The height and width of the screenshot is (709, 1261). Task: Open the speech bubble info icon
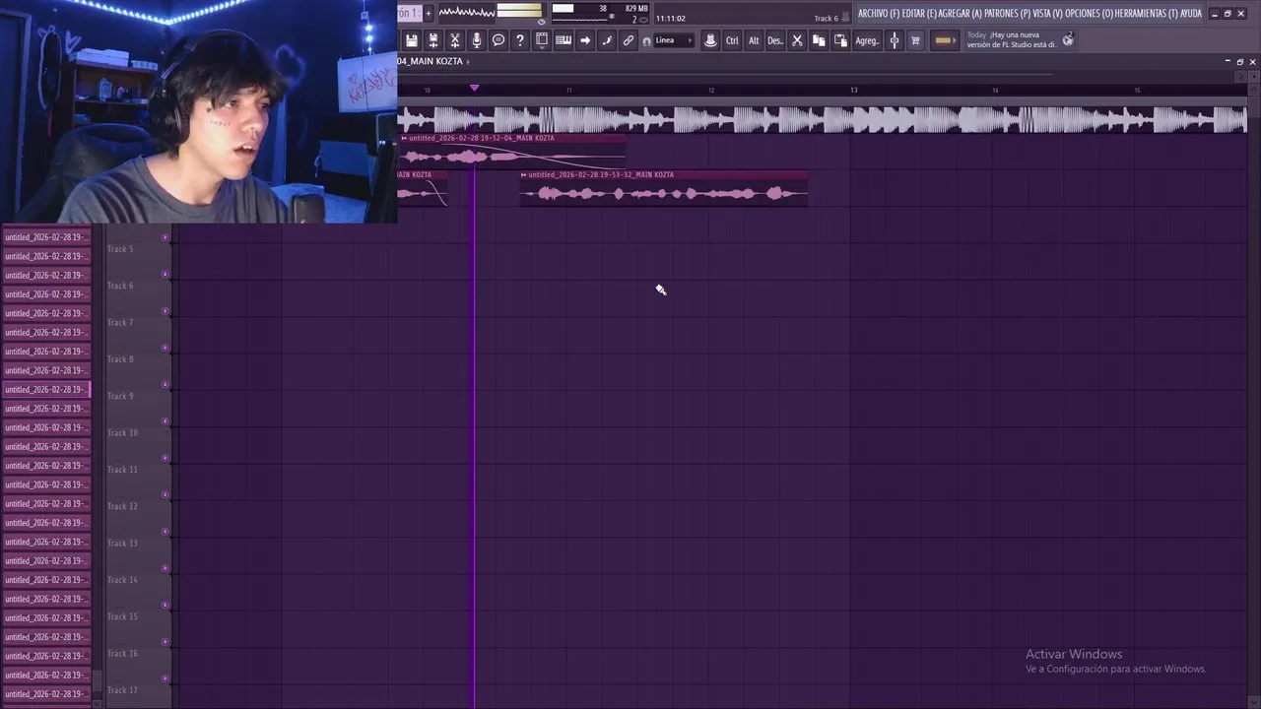(498, 40)
